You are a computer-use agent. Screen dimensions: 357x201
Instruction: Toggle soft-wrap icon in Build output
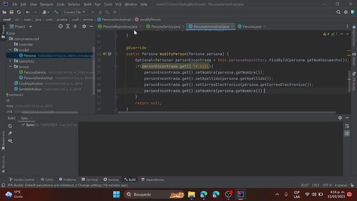tap(347, 126)
